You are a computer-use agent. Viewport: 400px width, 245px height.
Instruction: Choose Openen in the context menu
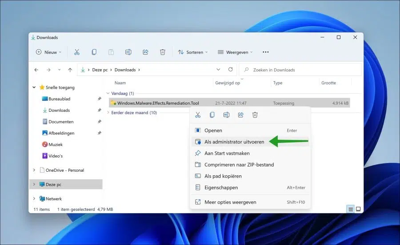250,130
